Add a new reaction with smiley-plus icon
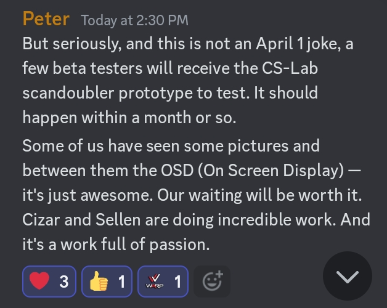Screen dimensions: 387x308 (212, 282)
